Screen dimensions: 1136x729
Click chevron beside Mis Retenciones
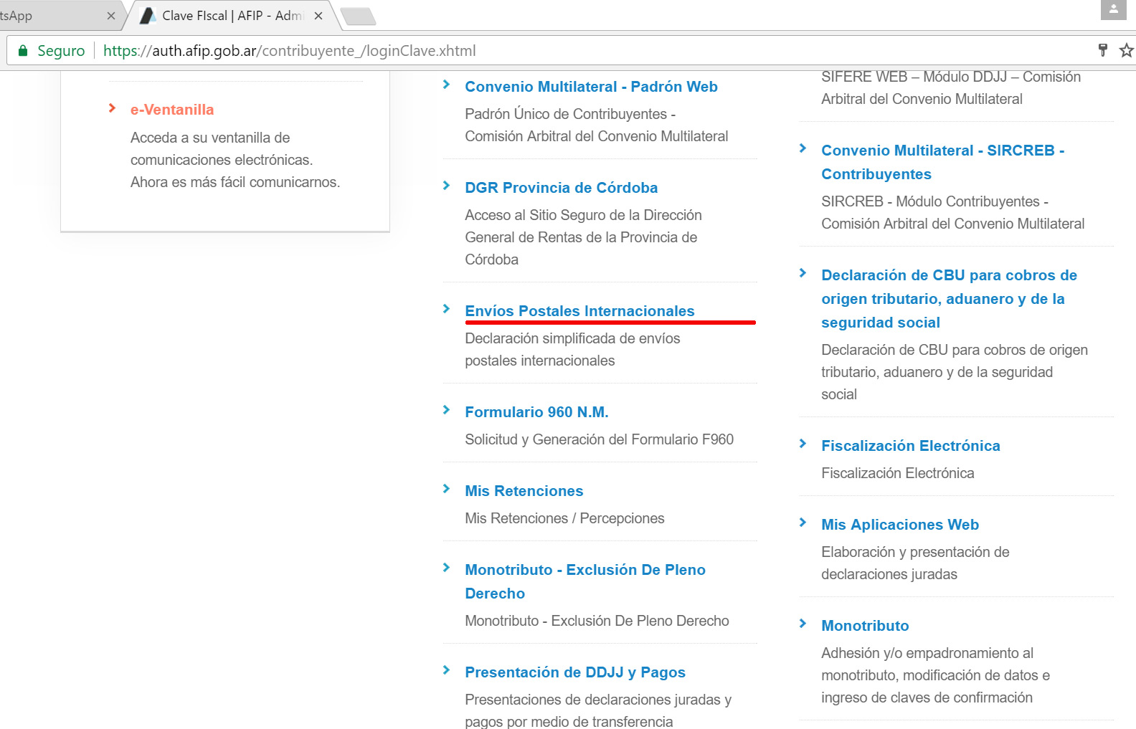pos(447,489)
